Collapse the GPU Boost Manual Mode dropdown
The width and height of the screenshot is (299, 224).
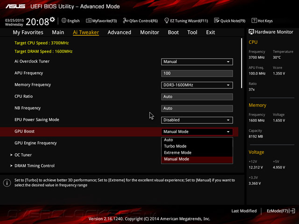[197, 132]
